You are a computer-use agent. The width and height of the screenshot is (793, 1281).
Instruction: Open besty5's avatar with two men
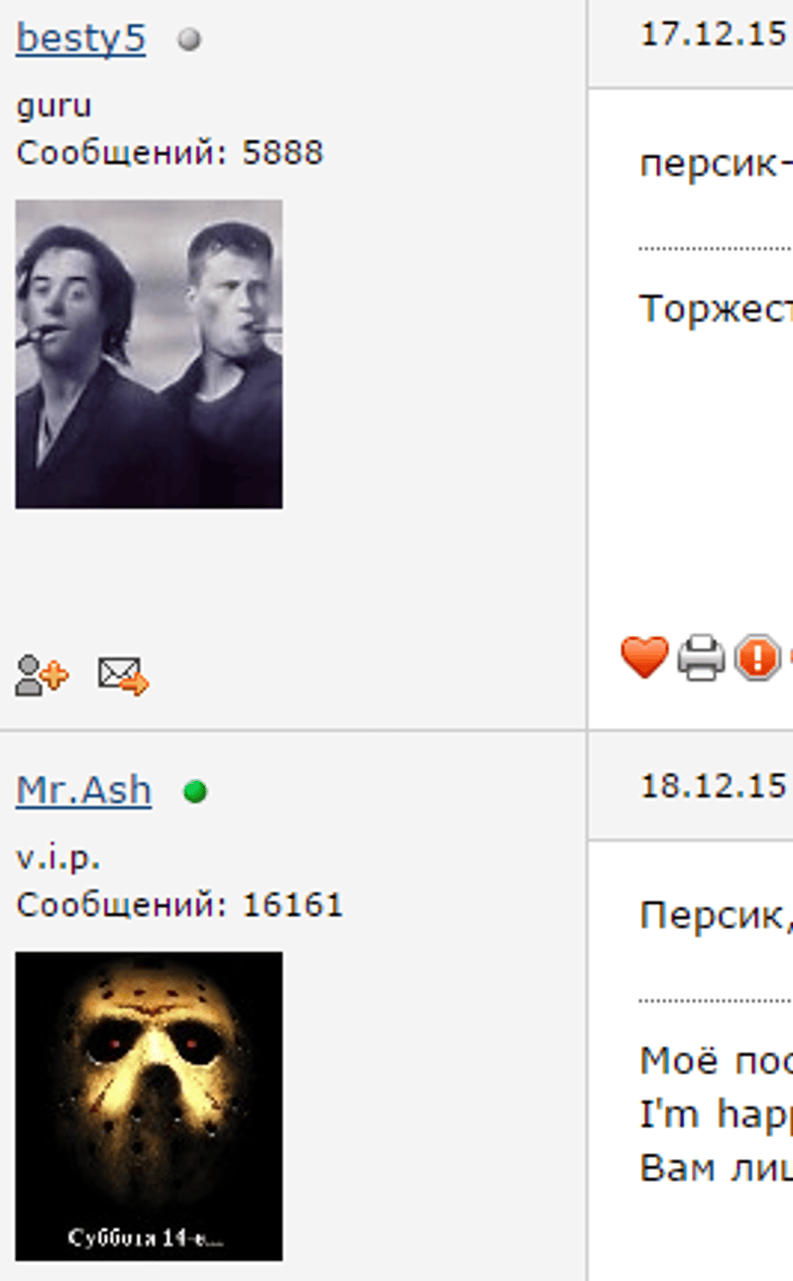[x=149, y=354]
